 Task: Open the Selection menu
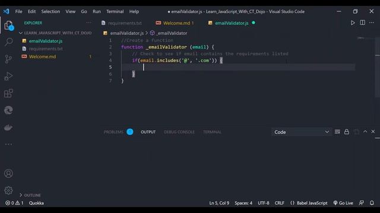tap(50, 11)
